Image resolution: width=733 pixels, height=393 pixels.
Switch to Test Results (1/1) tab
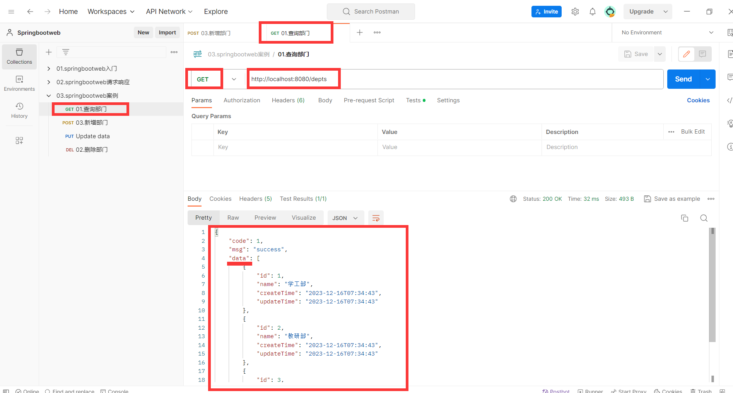(303, 199)
